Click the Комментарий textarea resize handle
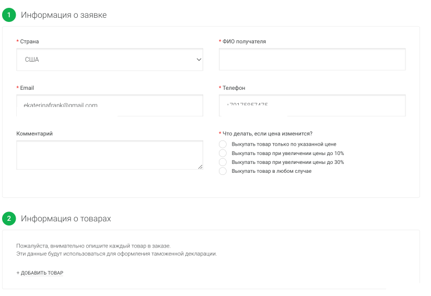431x296 pixels. tap(201, 167)
